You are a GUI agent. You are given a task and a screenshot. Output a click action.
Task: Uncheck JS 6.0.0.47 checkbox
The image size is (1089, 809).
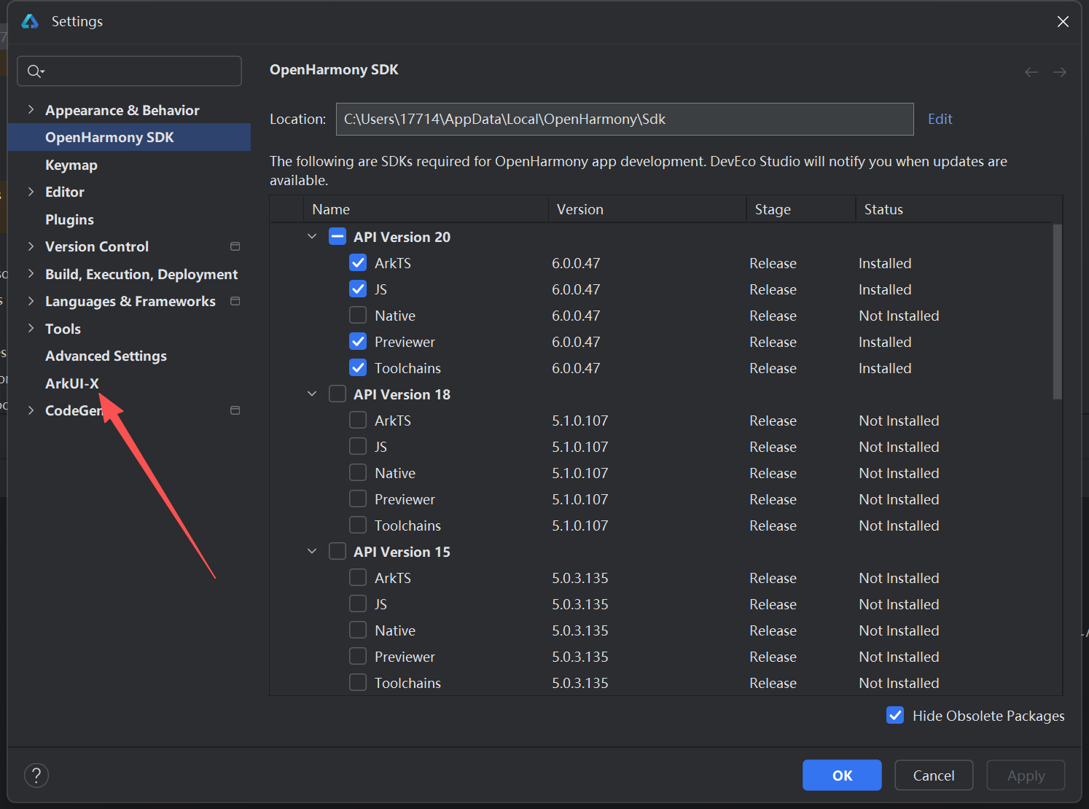358,289
